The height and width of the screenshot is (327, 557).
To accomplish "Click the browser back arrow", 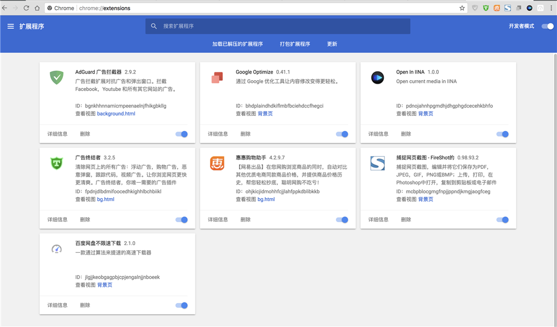I will click(4, 8).
